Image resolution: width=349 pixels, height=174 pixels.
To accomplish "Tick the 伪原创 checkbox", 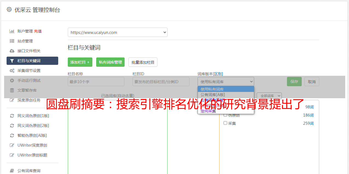I will click(225, 115).
